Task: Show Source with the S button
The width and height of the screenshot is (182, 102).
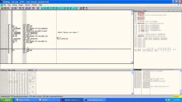Action: click(76, 8)
